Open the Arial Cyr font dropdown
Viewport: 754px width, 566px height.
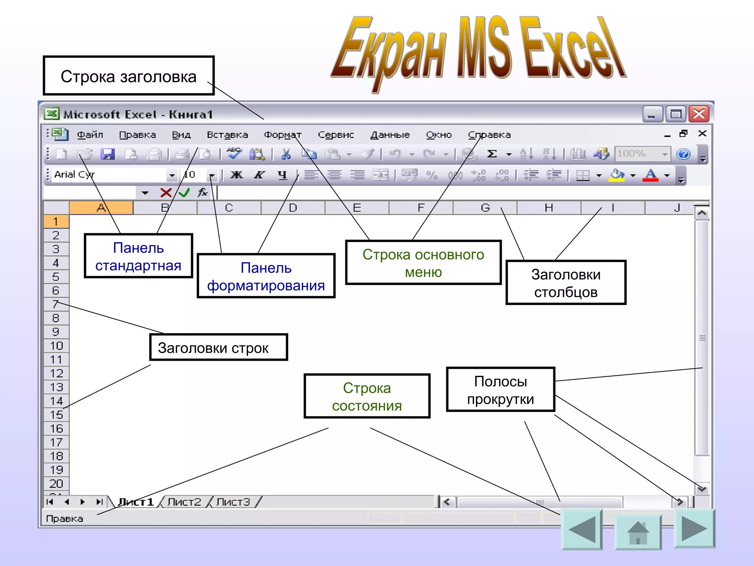point(172,175)
